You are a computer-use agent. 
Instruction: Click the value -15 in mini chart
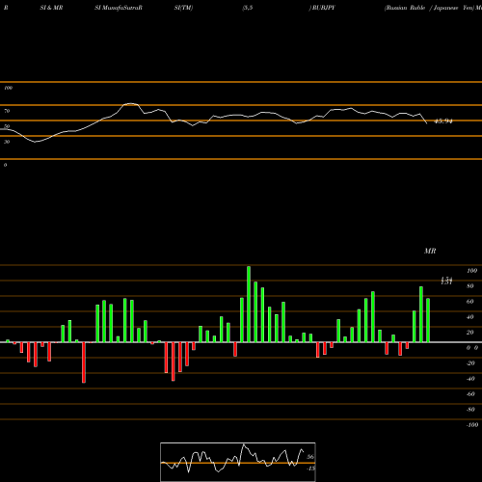(x=310, y=469)
